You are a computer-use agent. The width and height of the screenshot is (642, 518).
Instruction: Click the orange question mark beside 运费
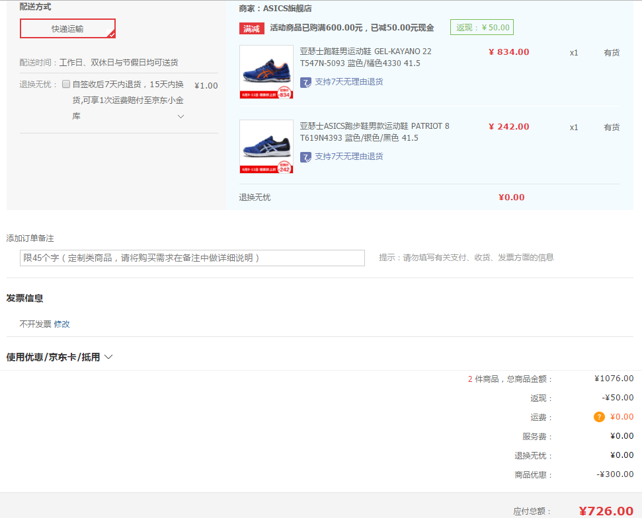599,417
